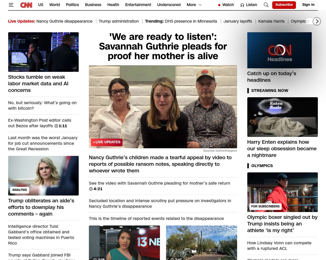326x260 pixels.
Task: Read Nancy Guthrie's children tearful appeal story
Action: tap(160, 164)
